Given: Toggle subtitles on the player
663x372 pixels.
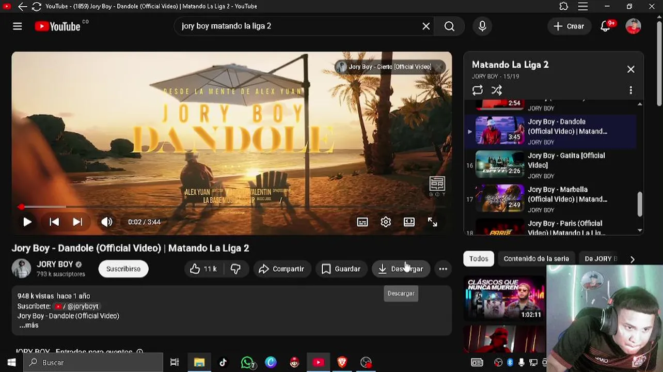Looking at the screenshot, I should [362, 222].
